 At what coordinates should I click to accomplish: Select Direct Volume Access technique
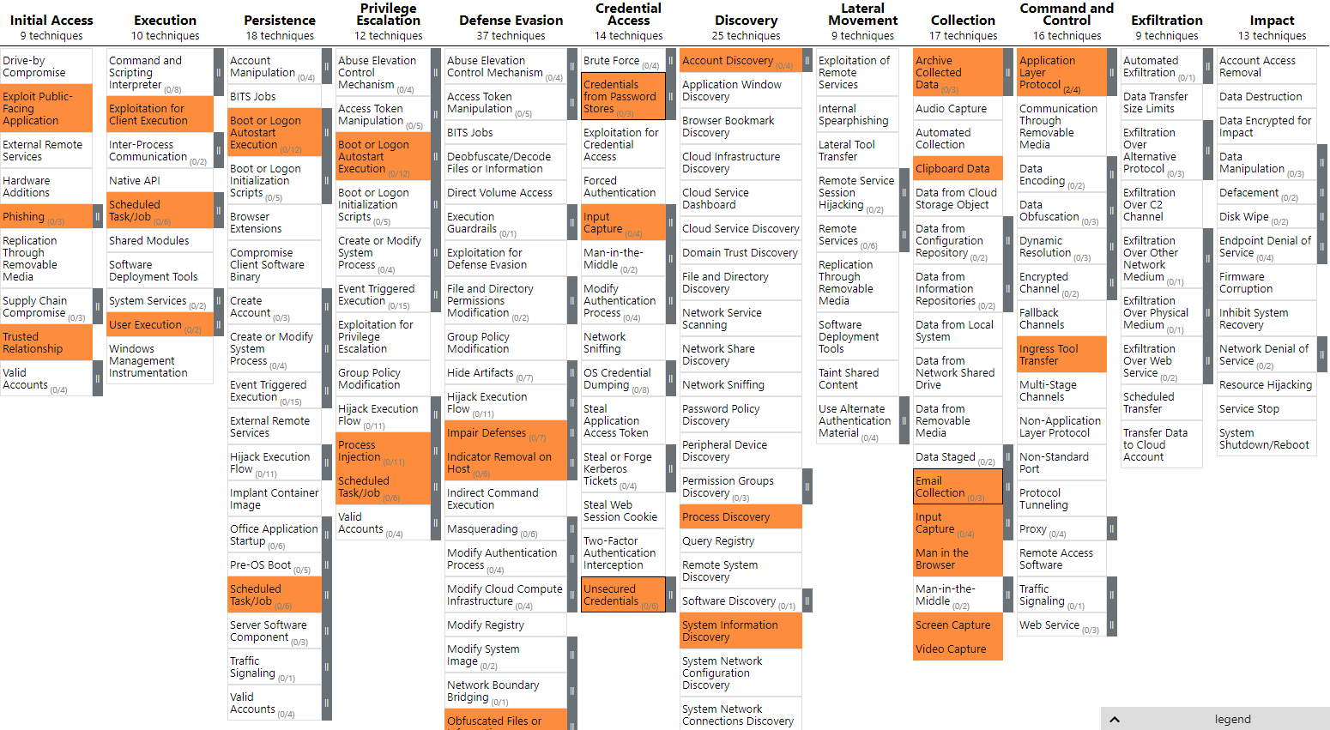point(505,192)
